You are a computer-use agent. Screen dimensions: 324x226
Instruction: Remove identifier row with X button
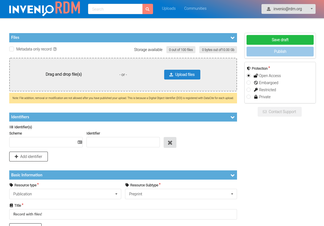(170, 142)
